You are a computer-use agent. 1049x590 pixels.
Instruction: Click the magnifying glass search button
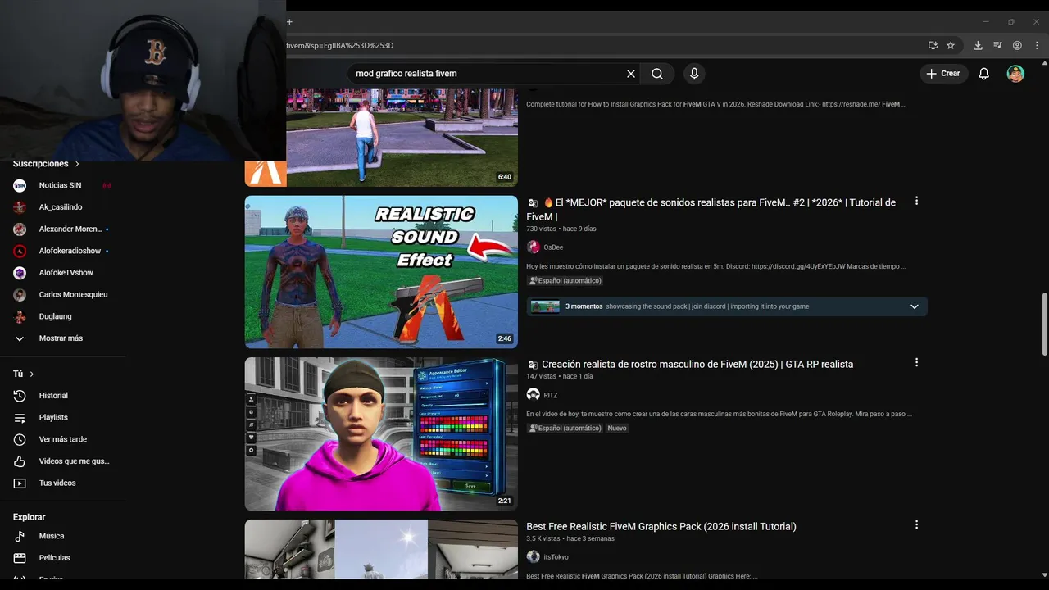coord(657,74)
